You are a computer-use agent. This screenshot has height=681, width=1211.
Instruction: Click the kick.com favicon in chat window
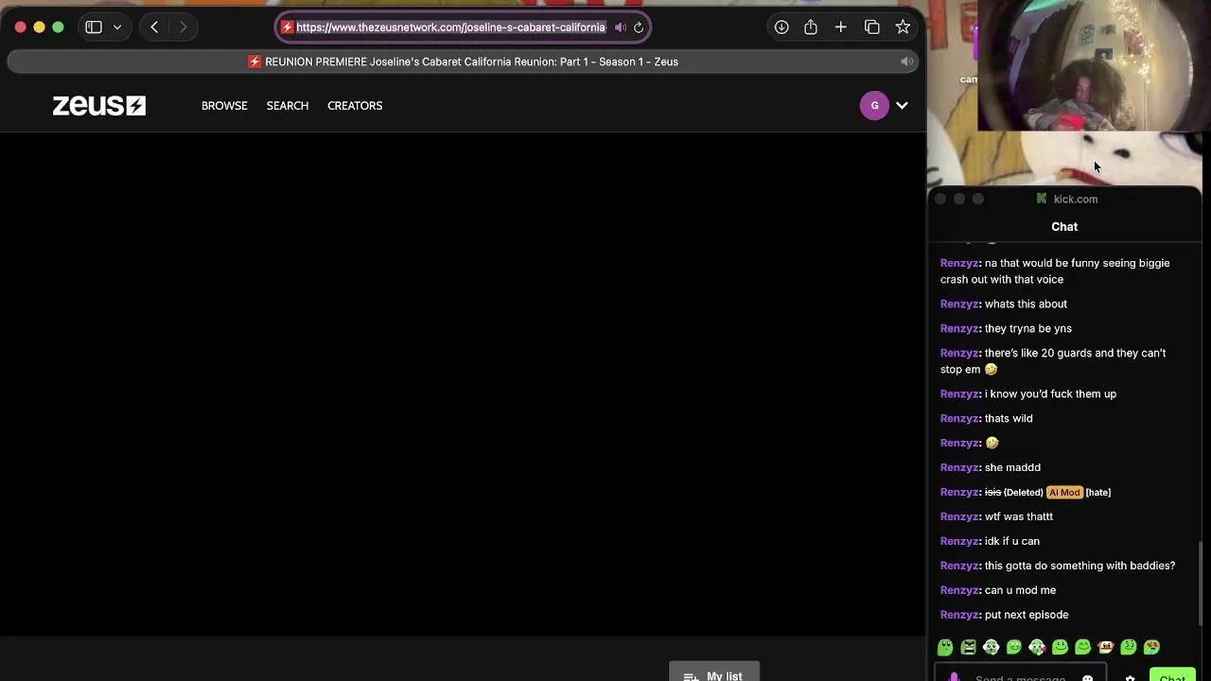1042,199
